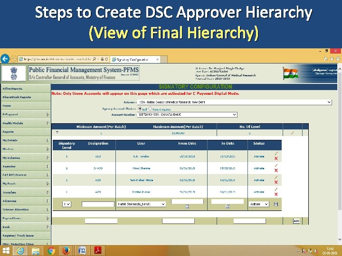The image size is (342, 256).
Task: Open Internet Explorer from the taskbar
Action: (20, 251)
